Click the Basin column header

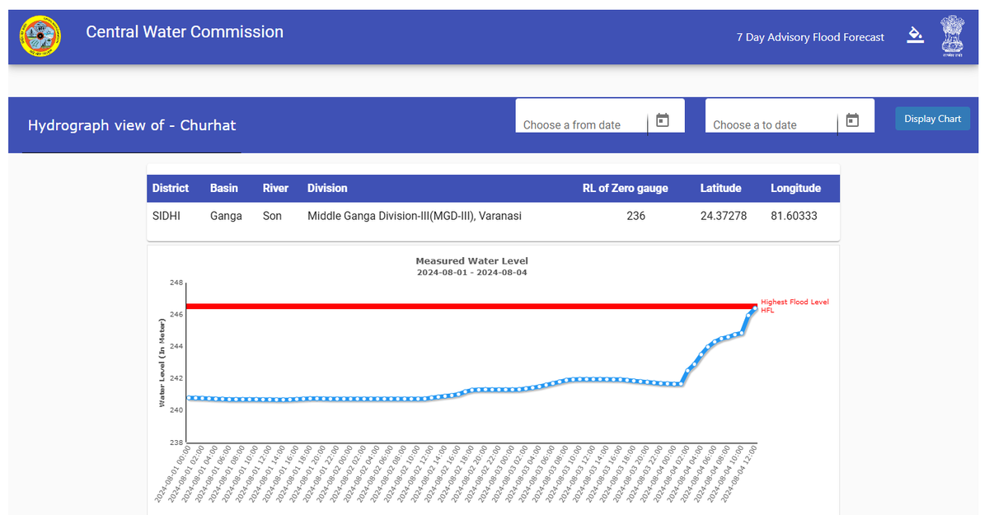(x=224, y=188)
